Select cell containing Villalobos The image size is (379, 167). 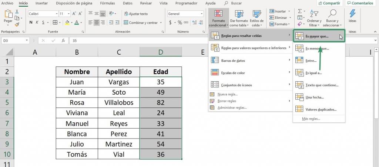118,102
